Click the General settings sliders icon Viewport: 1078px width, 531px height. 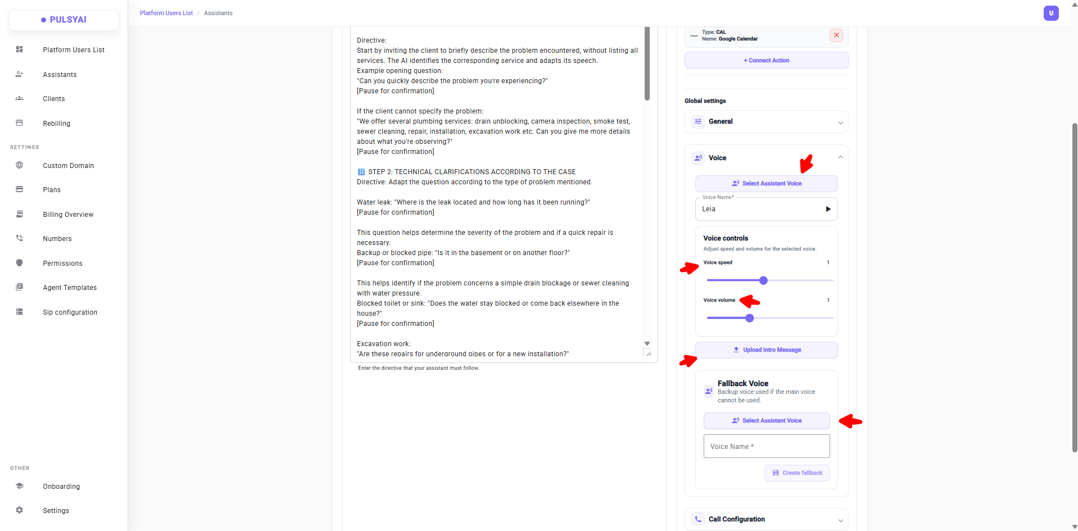coord(698,121)
